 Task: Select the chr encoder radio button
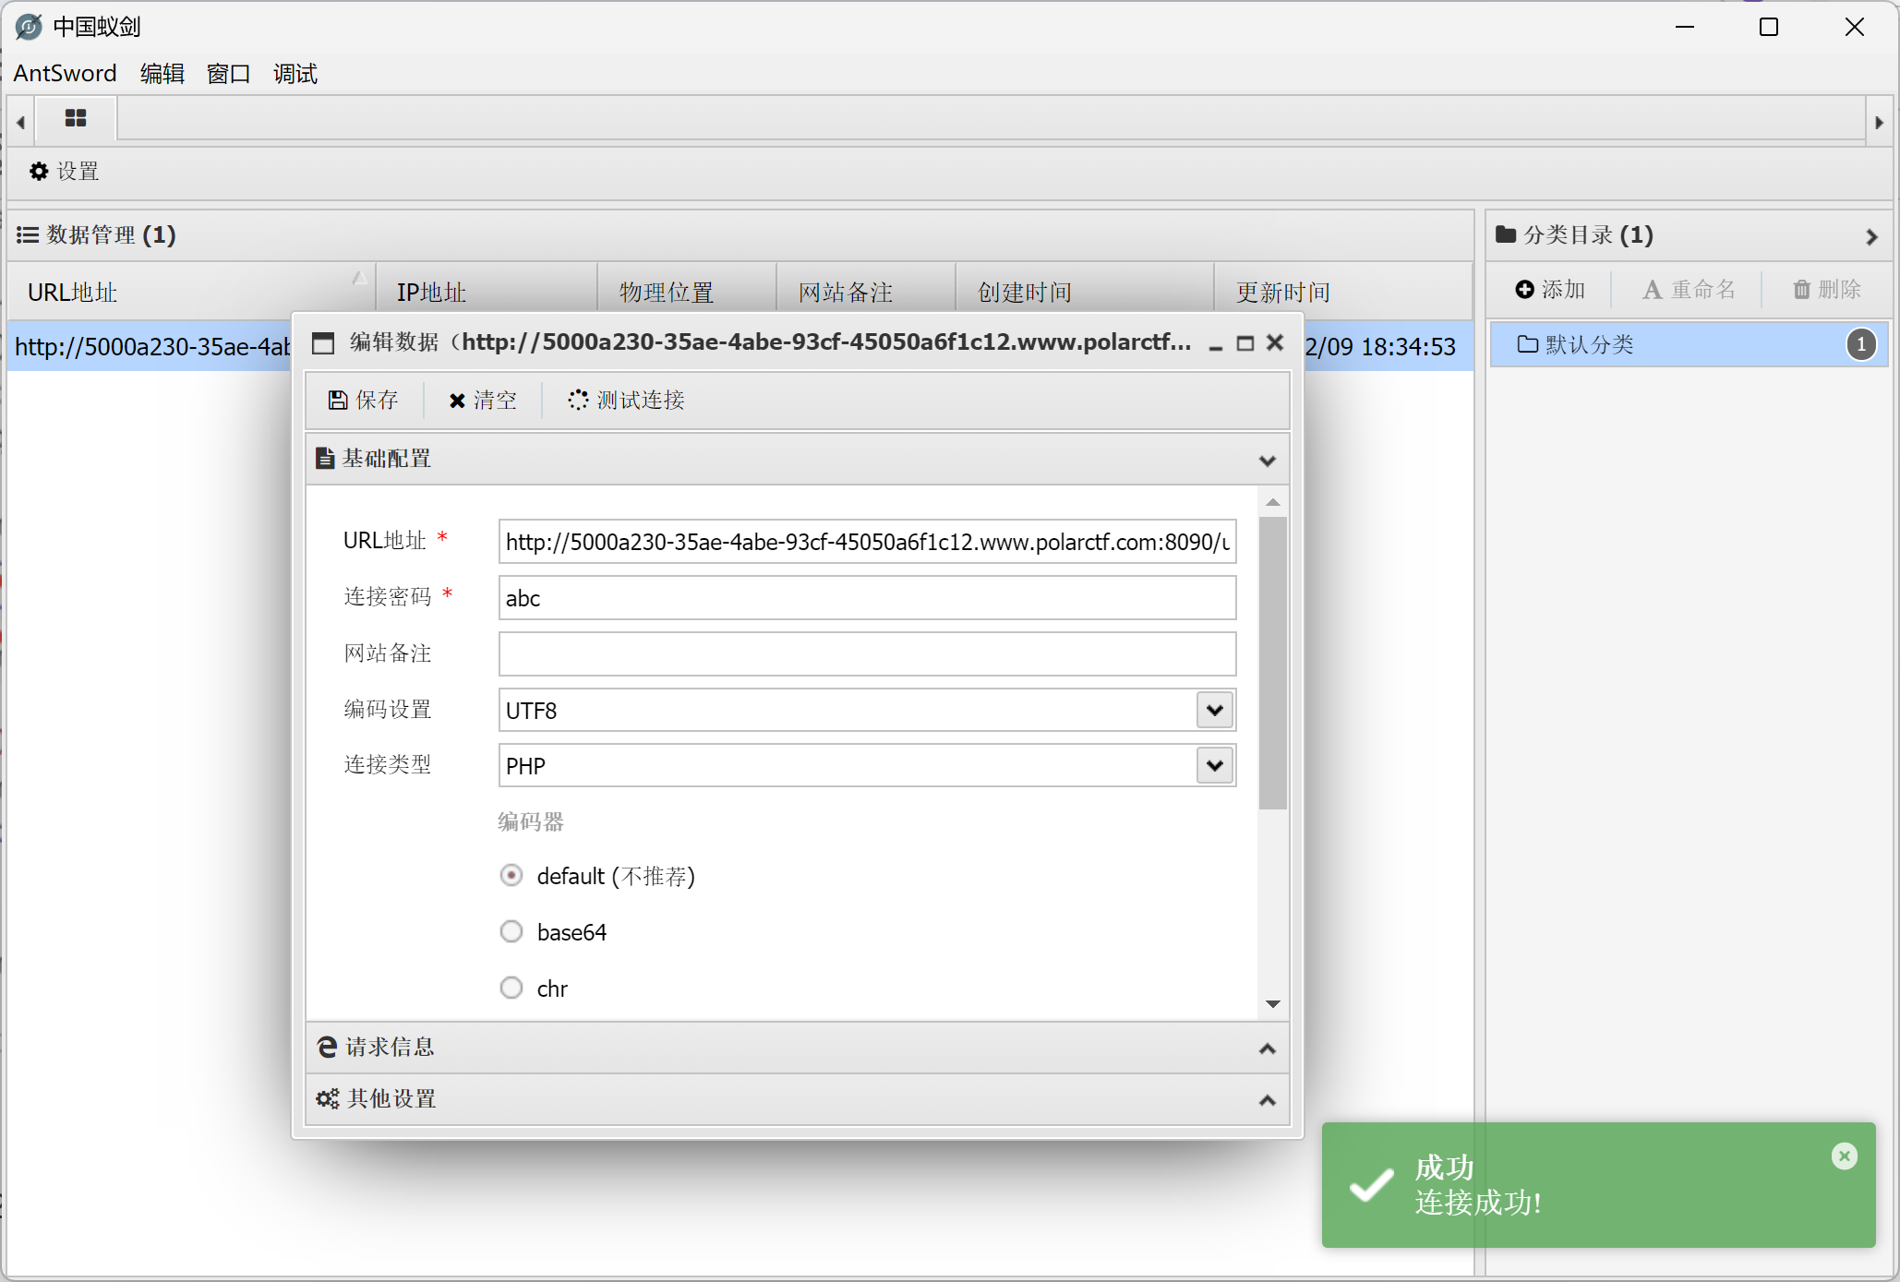[x=511, y=988]
